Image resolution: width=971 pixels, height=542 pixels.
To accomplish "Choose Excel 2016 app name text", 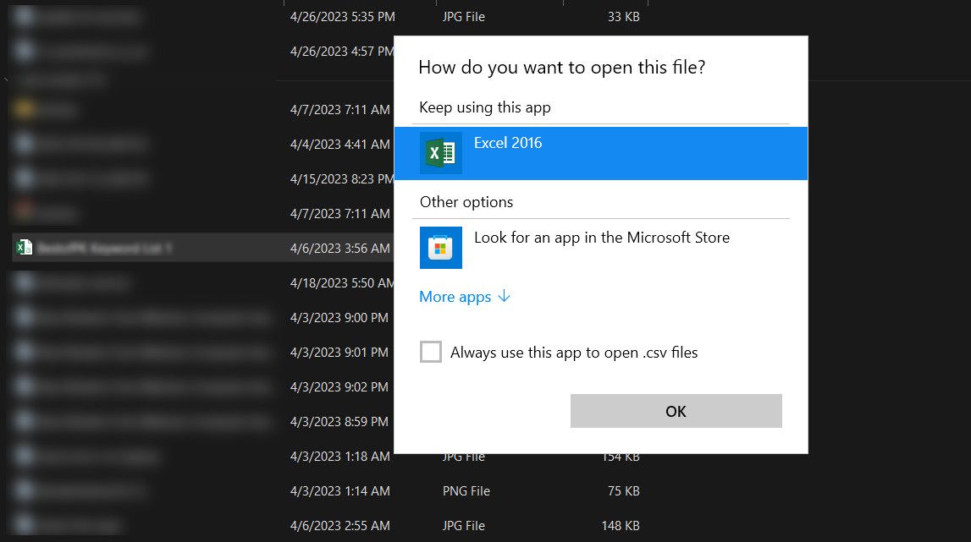I will point(508,143).
